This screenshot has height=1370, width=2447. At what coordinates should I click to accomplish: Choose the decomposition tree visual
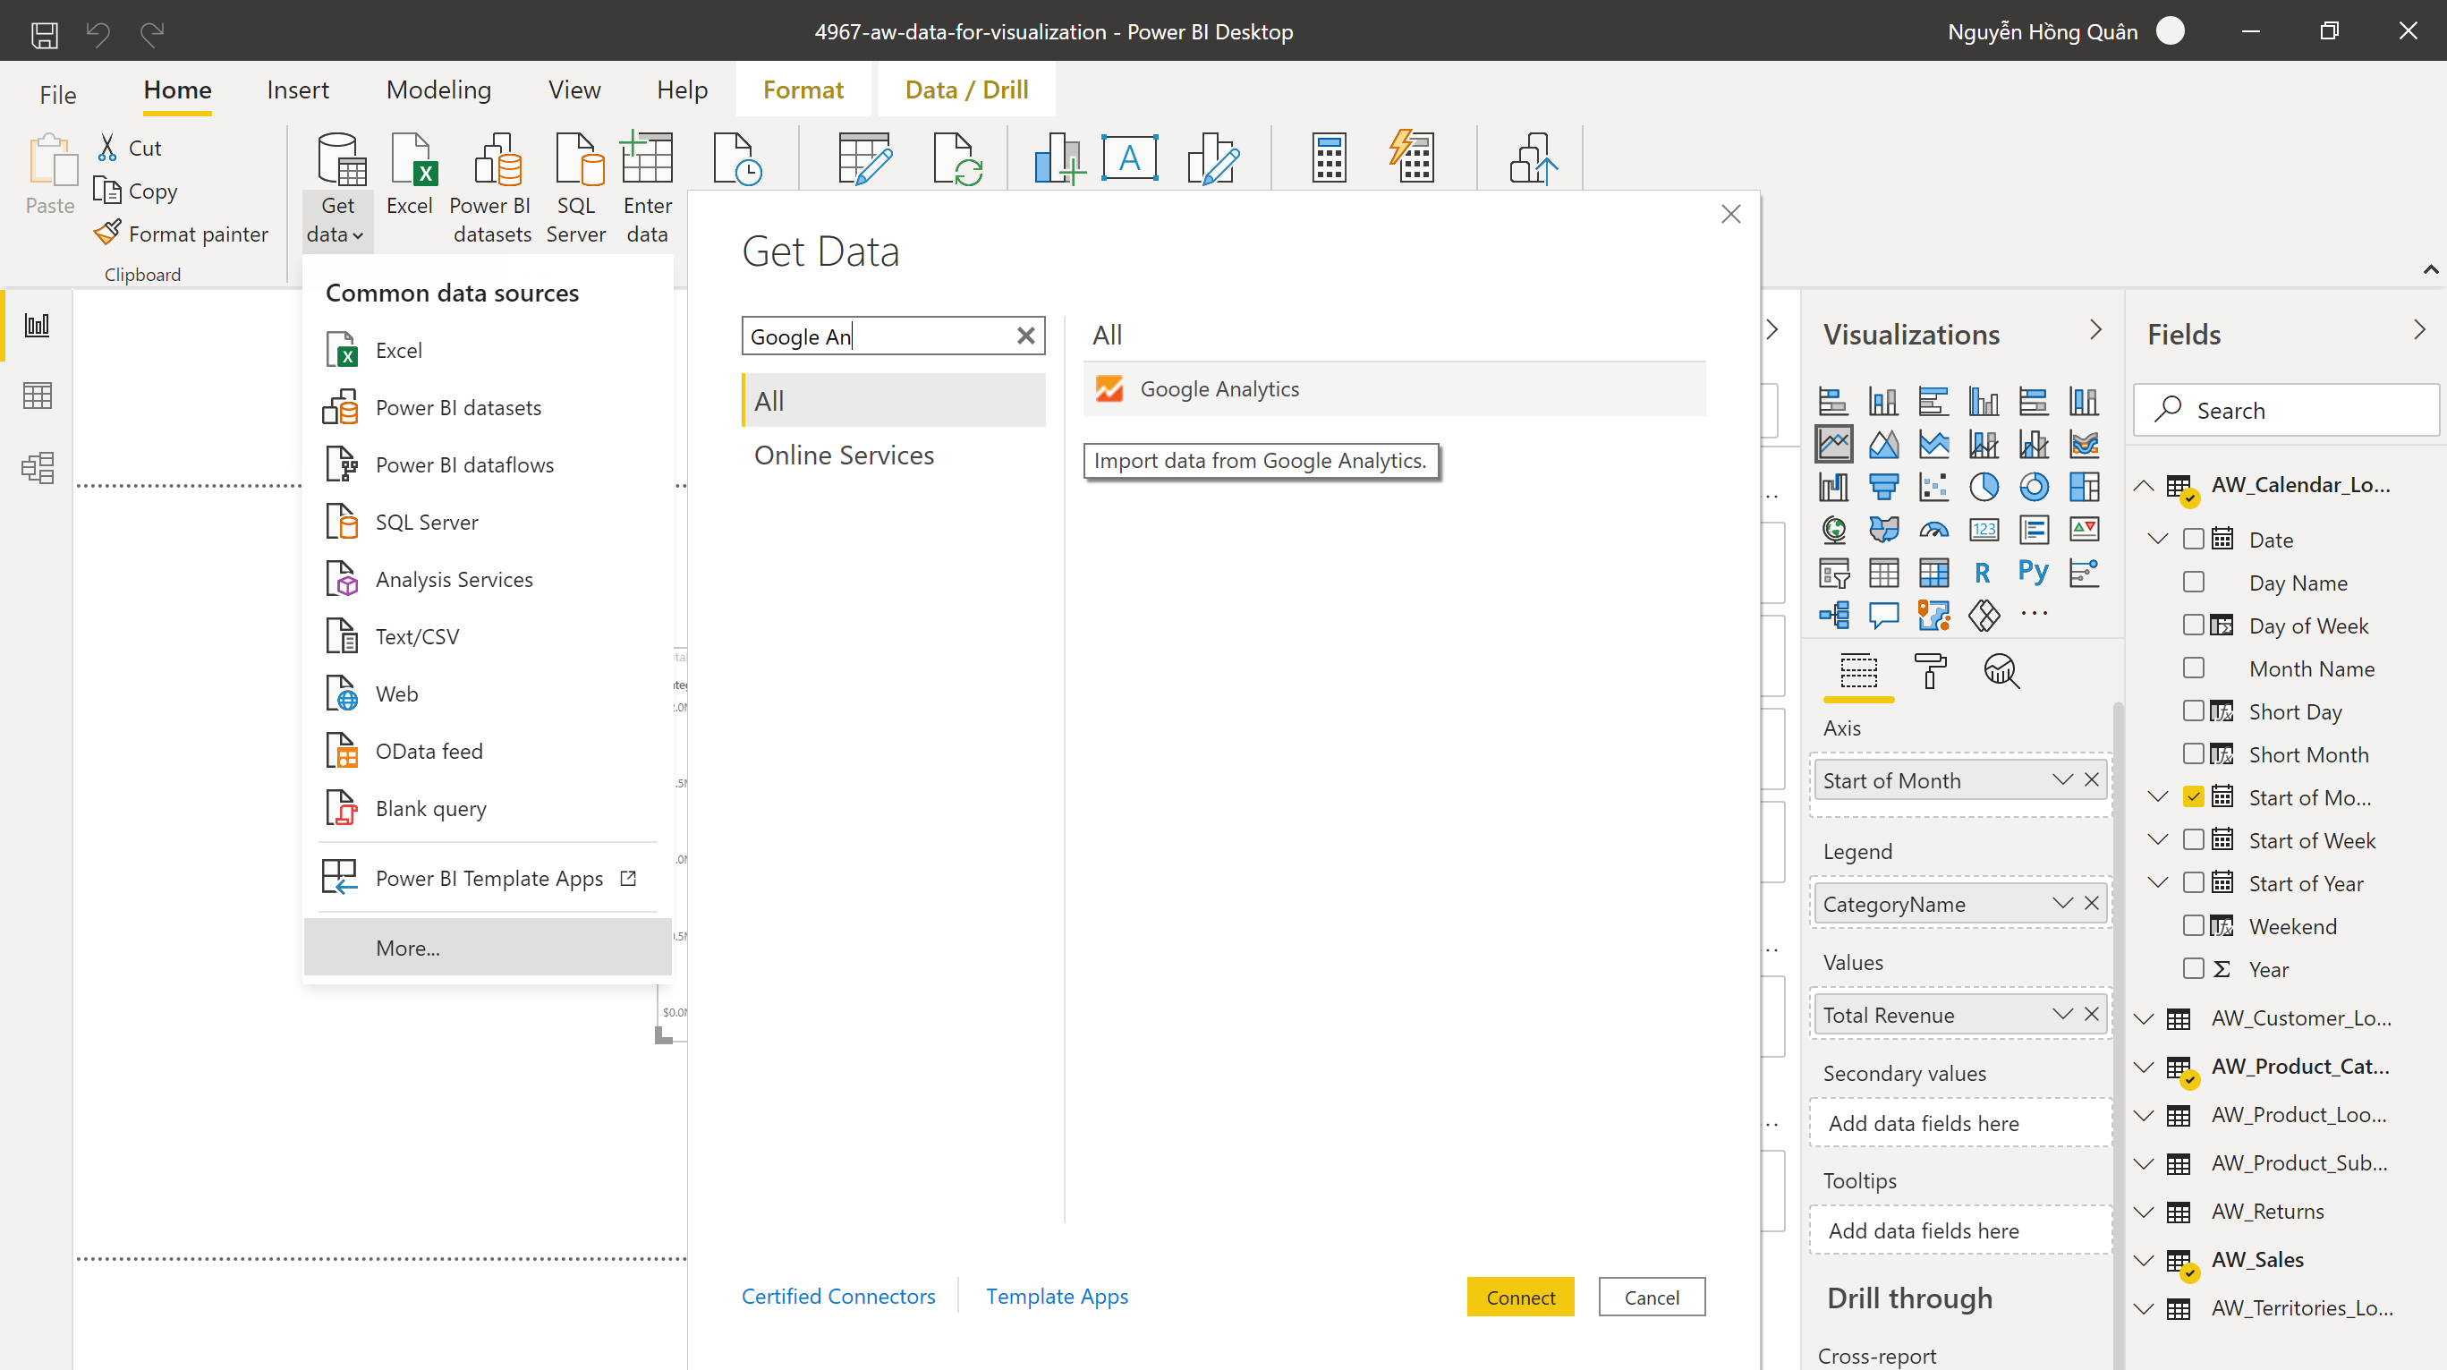point(1833,616)
